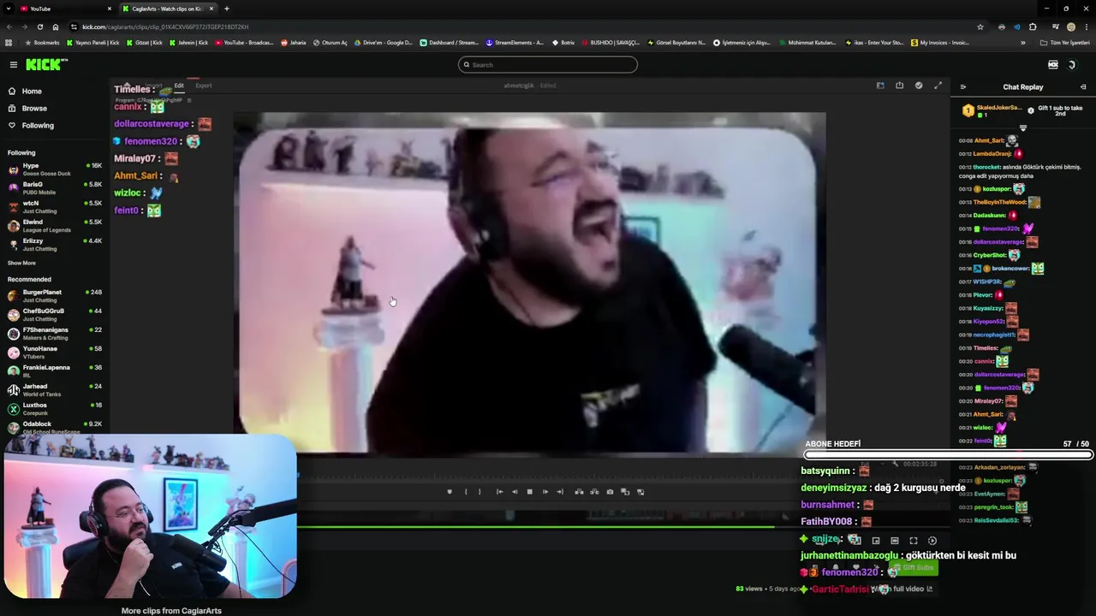Viewport: 1096px width, 616px height.
Task: Open the Hype channel in Following
Action: 55,169
